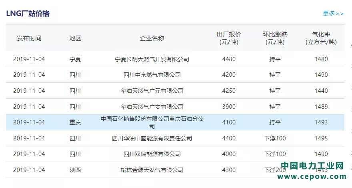Select 四川华油中蓝能源有限责任公司 entry
Image resolution: width=352 pixels, height=188 pixels.
[x=152, y=138]
